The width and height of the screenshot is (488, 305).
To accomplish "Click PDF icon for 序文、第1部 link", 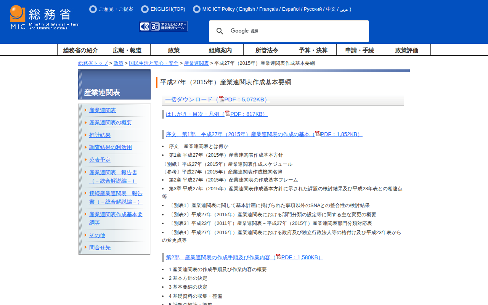I will tap(318, 133).
